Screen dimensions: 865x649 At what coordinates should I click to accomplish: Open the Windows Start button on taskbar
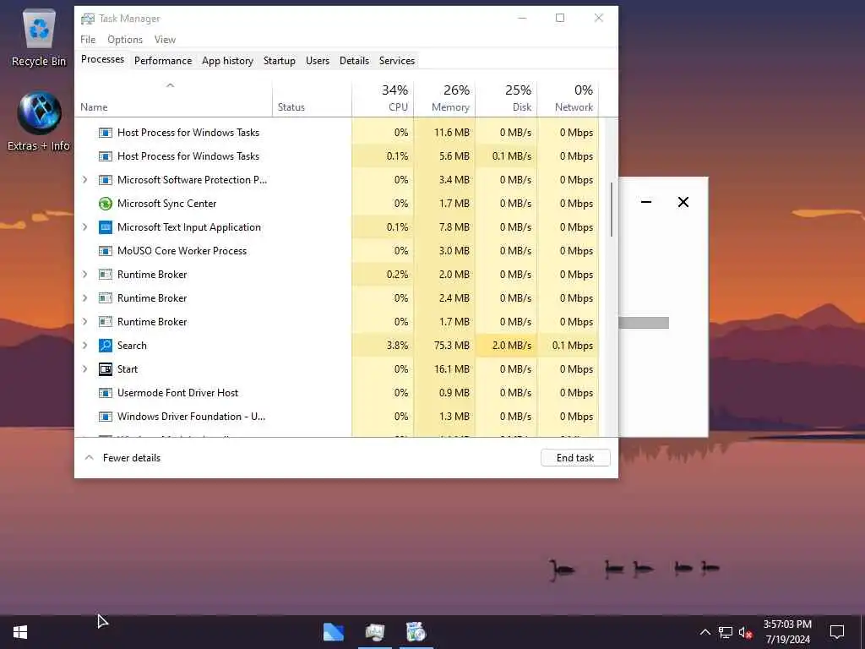20,632
